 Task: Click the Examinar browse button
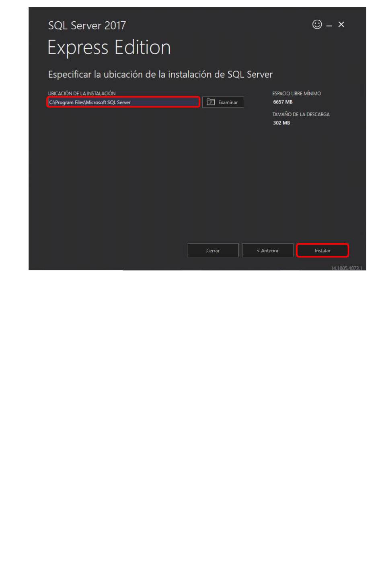(223, 102)
